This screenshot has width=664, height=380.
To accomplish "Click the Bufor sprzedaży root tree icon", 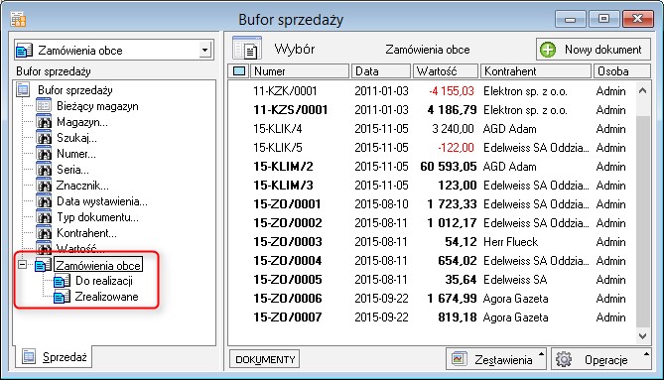I will point(23,89).
